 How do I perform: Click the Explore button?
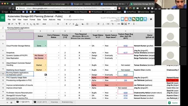pyautogui.click(x=173, y=103)
